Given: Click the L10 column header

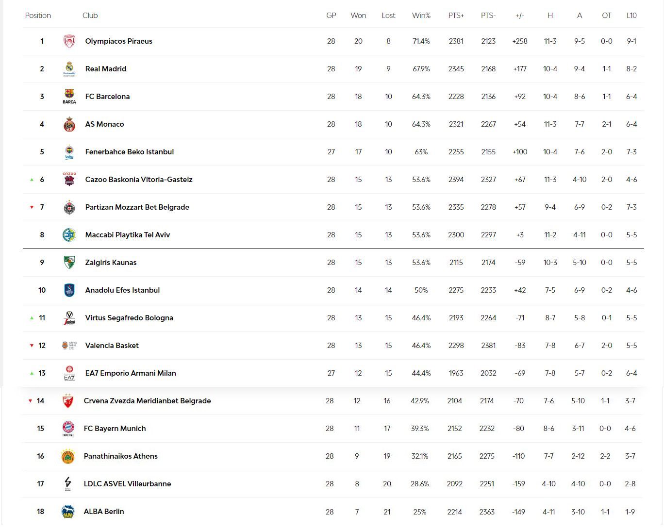Looking at the screenshot, I should 631,16.
